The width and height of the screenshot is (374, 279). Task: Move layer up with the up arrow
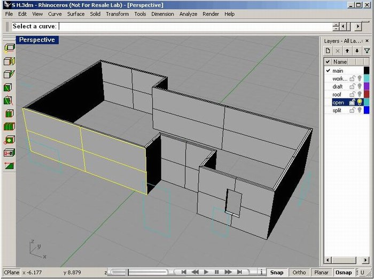click(x=347, y=51)
